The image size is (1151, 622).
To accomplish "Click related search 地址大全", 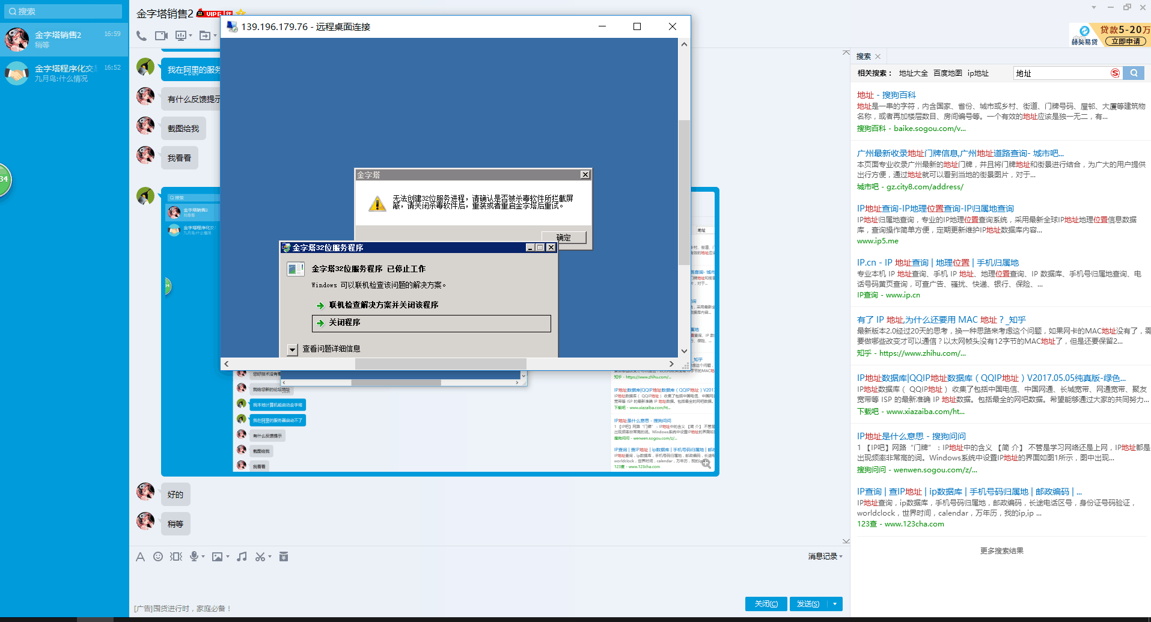I will pos(914,73).
